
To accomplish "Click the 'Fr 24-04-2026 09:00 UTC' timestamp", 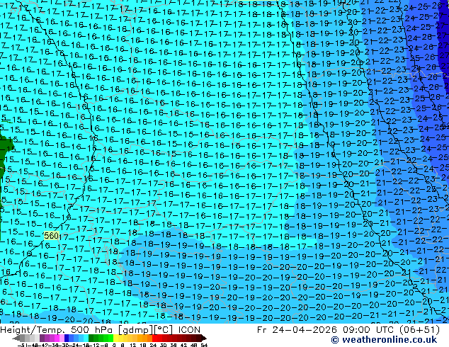I will coord(326,330).
